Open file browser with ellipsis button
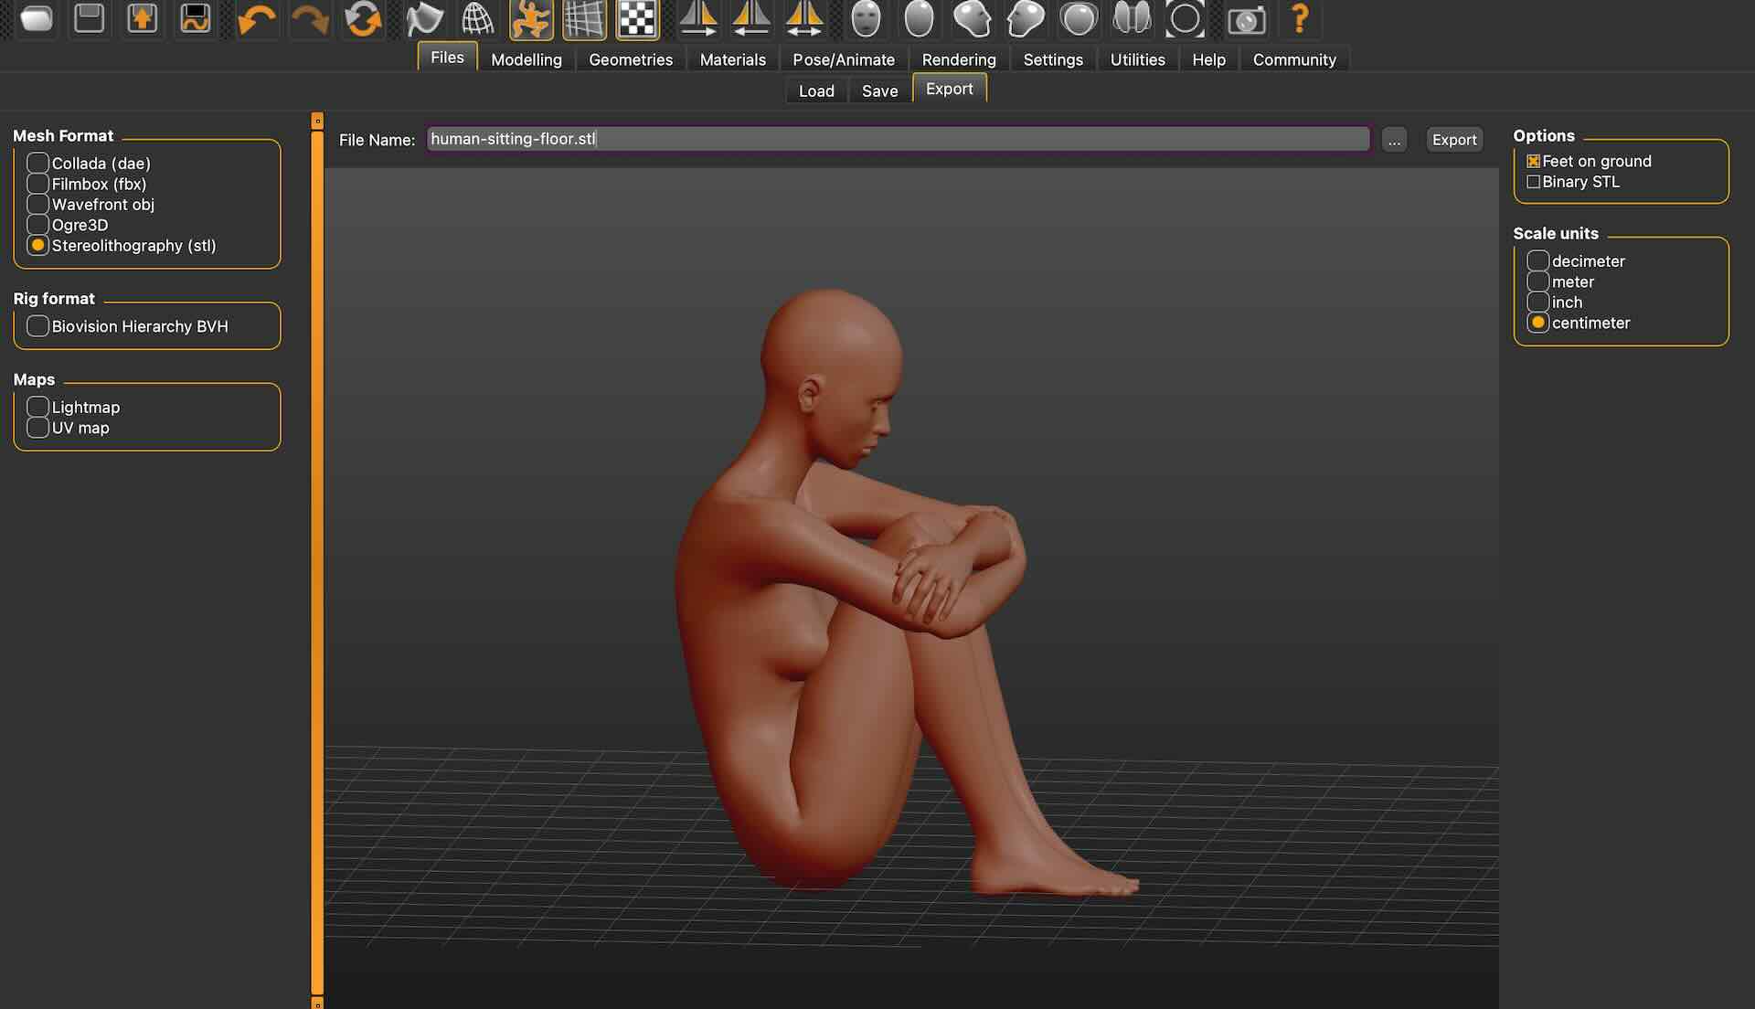 click(1394, 140)
